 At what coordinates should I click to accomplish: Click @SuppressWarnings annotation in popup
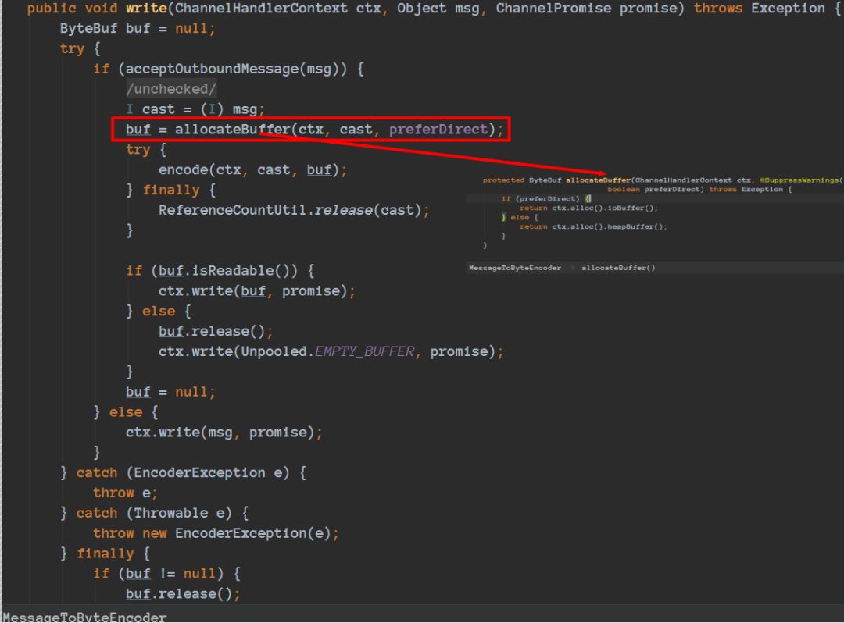[x=799, y=180]
